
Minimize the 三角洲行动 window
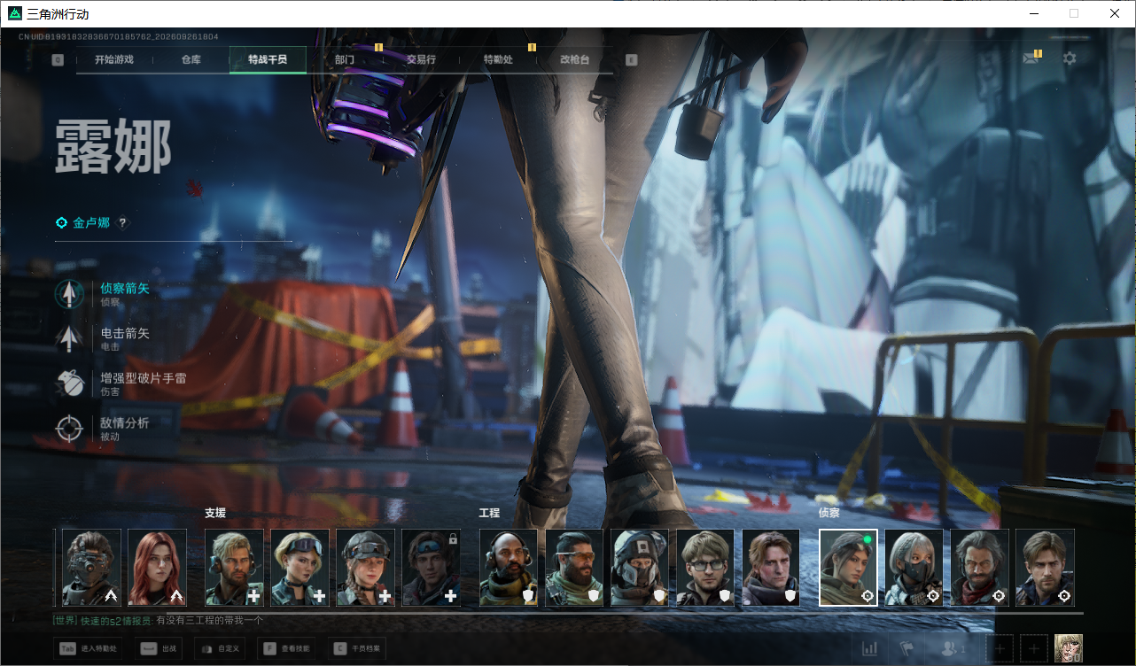(1033, 13)
